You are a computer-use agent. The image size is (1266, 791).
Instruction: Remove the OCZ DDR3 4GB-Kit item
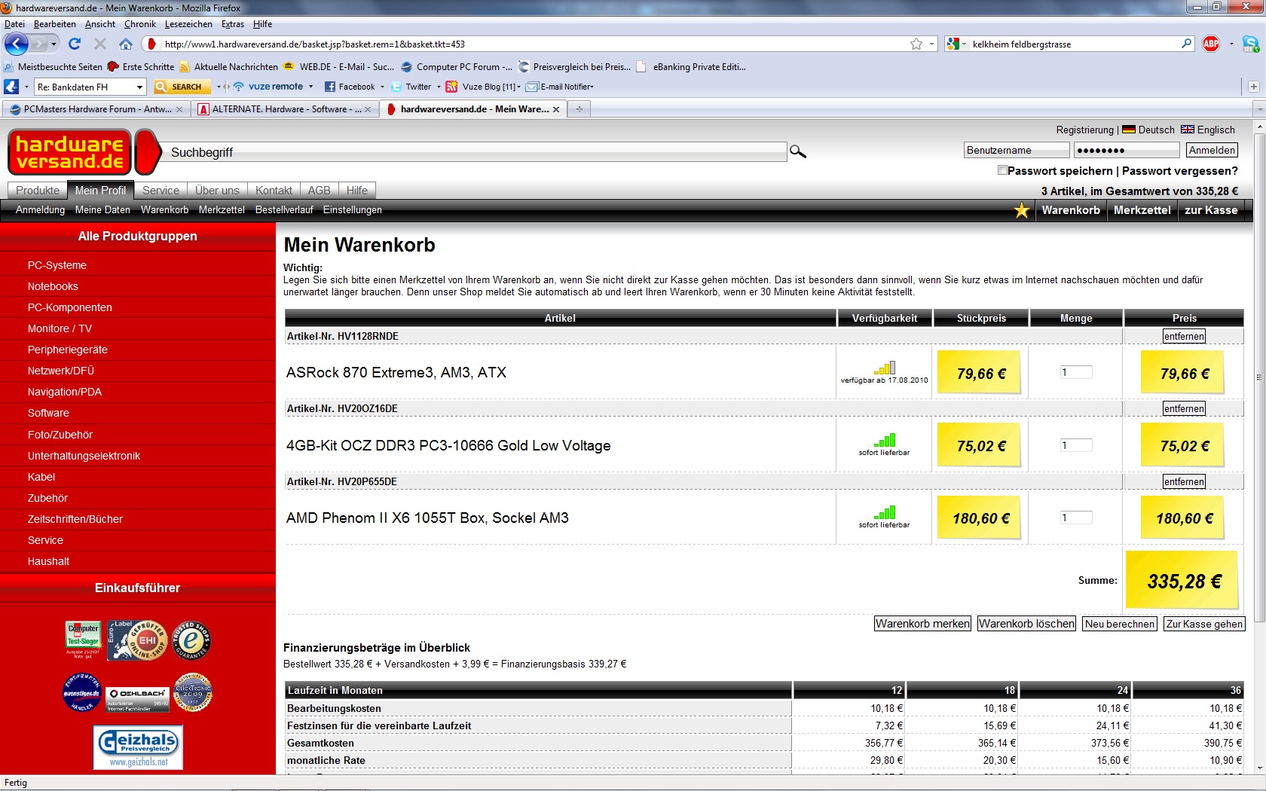click(x=1184, y=408)
